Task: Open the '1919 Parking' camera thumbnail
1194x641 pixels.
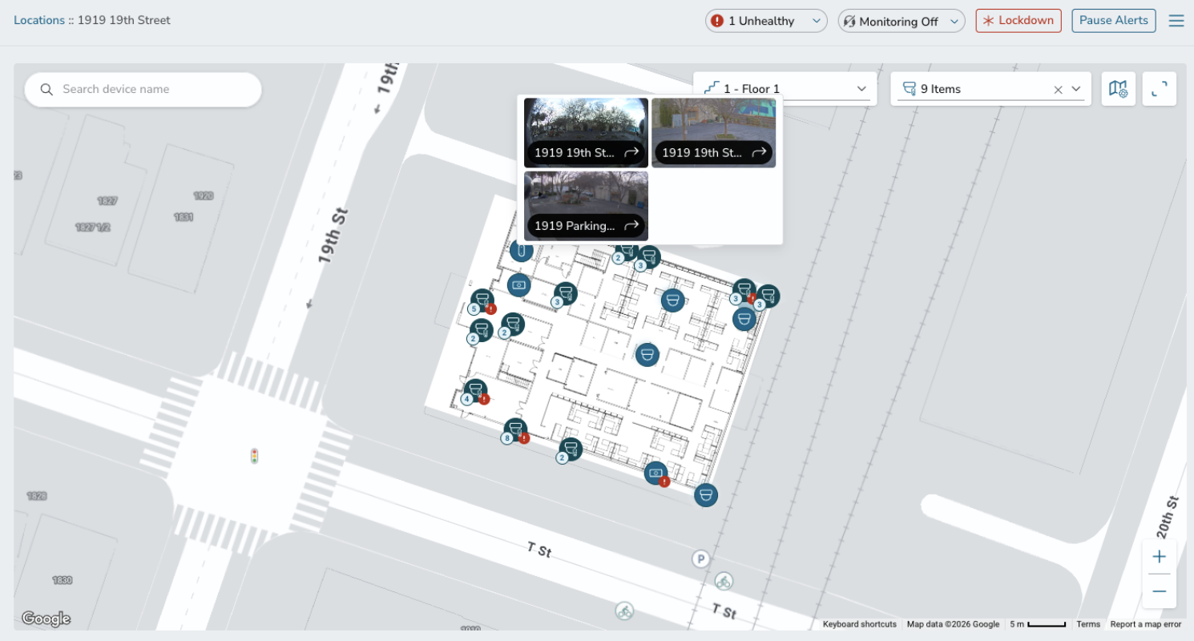Action: pos(585,198)
